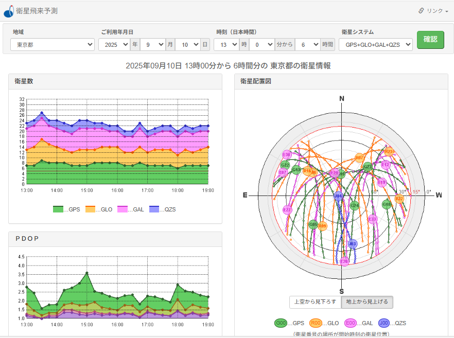The height and width of the screenshot is (338, 454).
Task: Open the 地域 region dropdown showing 東京都
Action: click(53, 45)
